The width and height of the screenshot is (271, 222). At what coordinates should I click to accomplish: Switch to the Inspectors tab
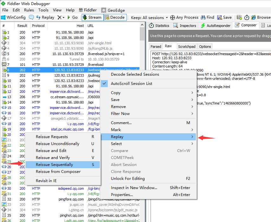[185, 26]
